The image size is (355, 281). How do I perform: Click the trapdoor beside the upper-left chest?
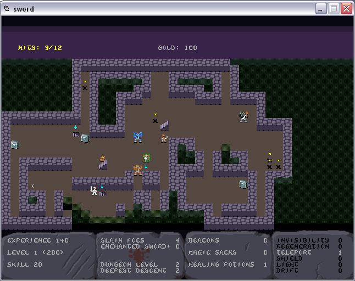click(76, 134)
